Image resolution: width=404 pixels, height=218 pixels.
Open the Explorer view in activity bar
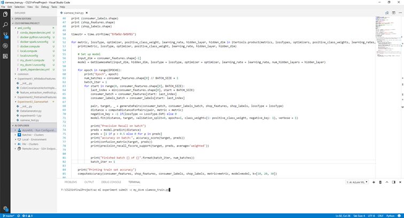tap(5, 14)
